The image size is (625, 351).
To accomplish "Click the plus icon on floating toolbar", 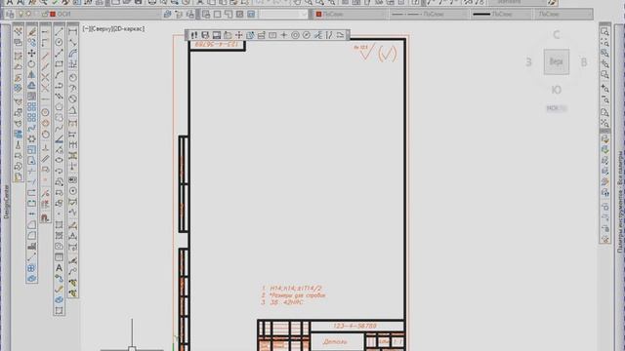I will point(284,35).
